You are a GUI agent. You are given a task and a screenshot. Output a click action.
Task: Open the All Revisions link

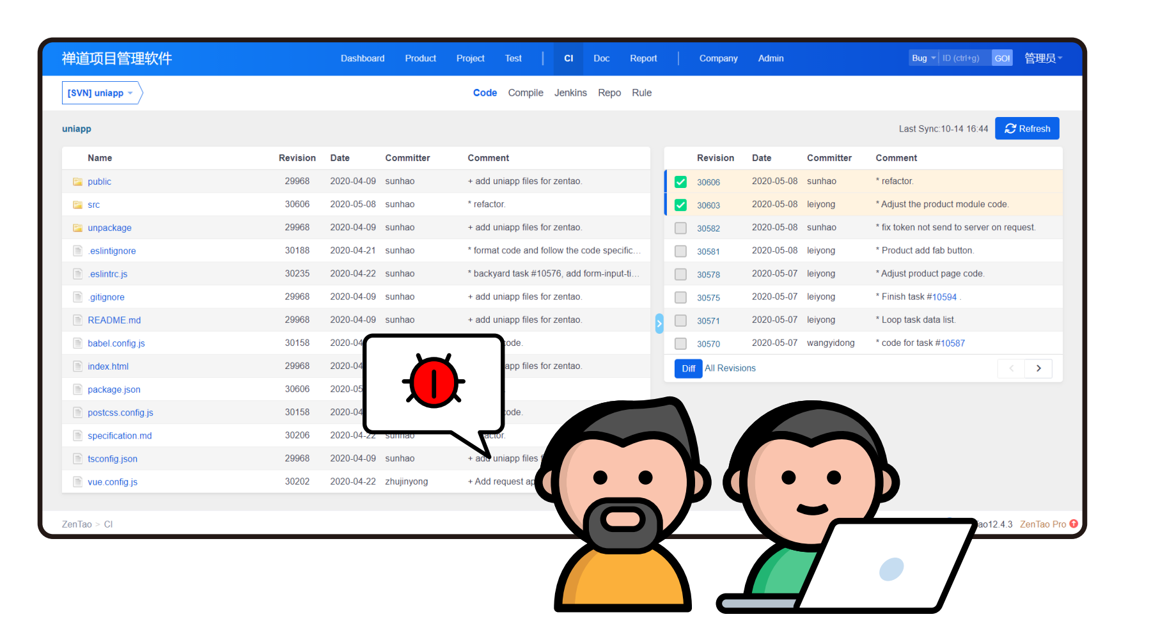(730, 368)
